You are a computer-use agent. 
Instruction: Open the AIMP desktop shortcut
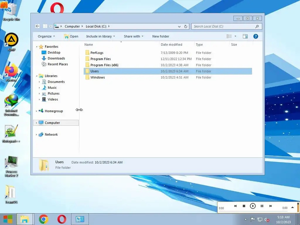[11, 42]
